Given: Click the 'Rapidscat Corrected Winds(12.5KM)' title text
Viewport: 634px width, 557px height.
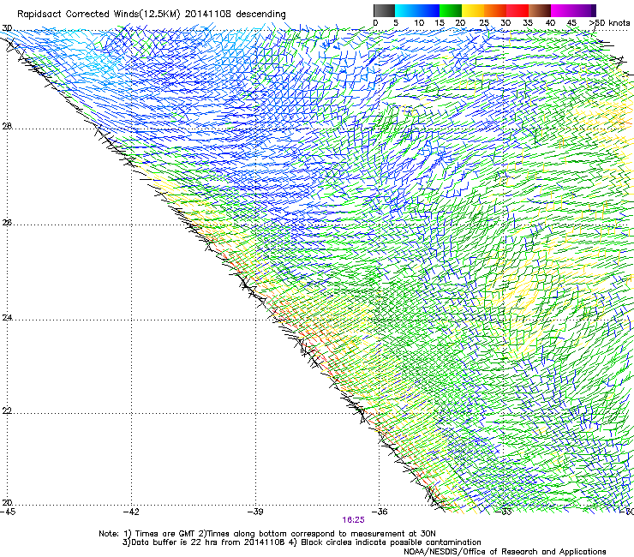Looking at the screenshot, I should (x=99, y=15).
